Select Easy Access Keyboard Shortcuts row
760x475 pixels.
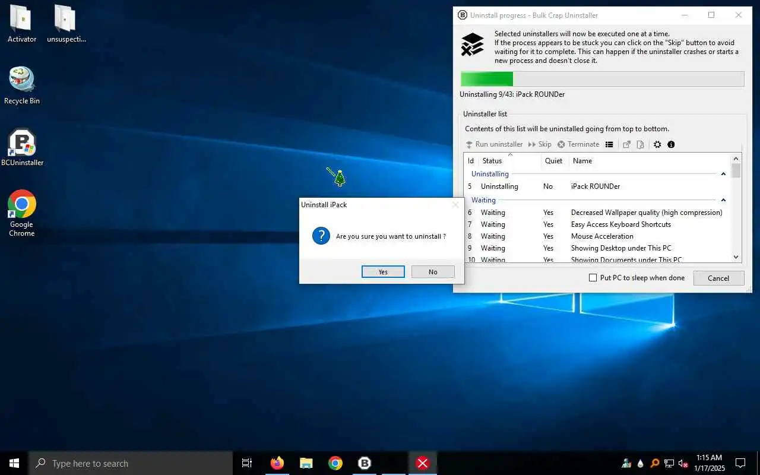[x=597, y=224]
